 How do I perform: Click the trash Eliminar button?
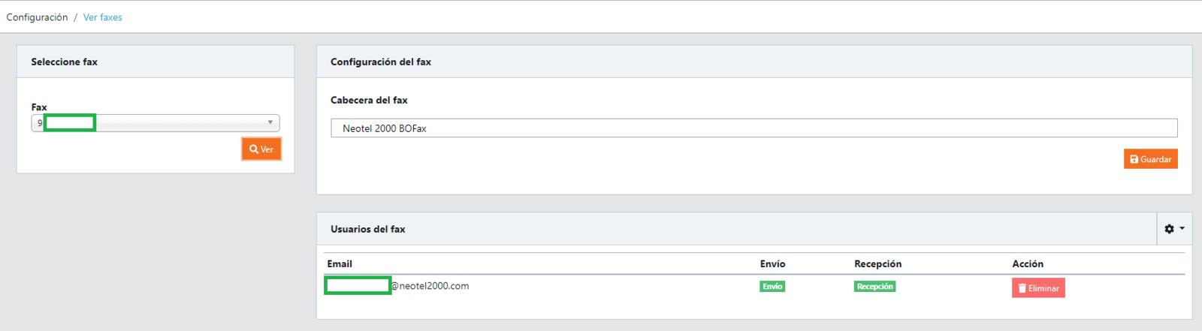[1038, 288]
